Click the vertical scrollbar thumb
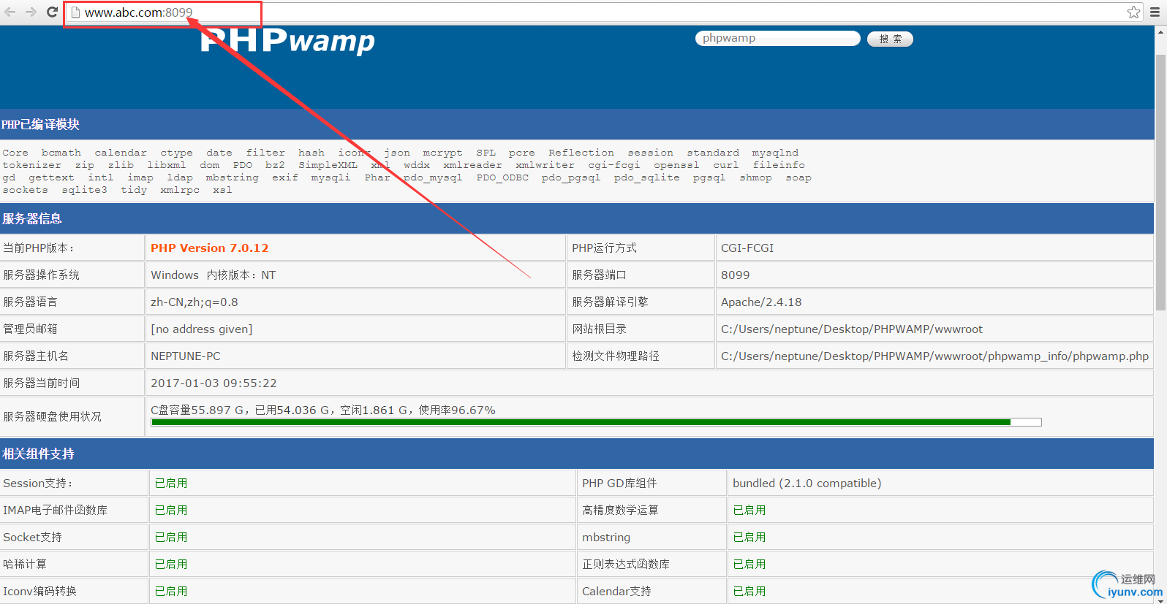Viewport: 1167px width, 604px height. (1160, 183)
